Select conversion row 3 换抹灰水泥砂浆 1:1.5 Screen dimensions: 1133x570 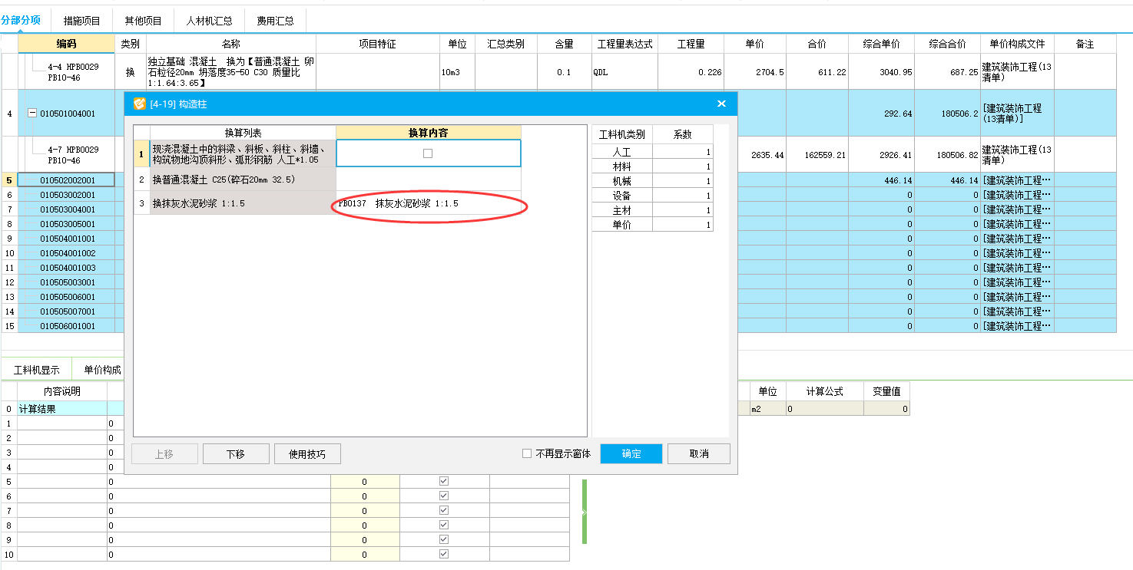[243, 203]
